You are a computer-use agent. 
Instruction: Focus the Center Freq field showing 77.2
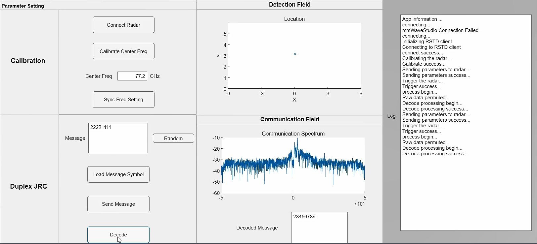[x=132, y=76]
